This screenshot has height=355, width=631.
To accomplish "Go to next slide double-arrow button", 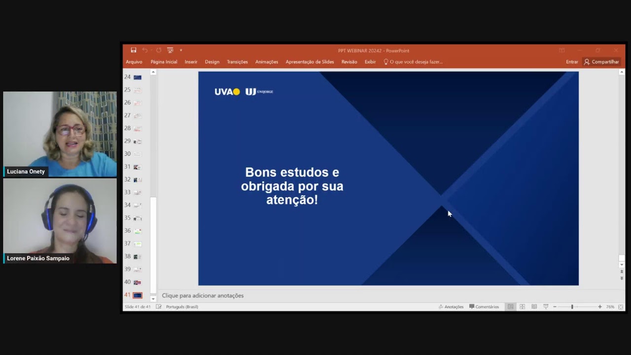I will click(x=622, y=278).
